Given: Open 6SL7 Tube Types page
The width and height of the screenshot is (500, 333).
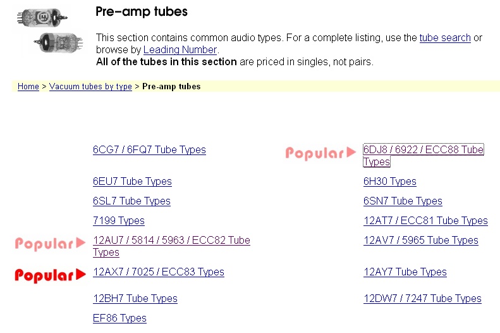Looking at the screenshot, I should [x=131, y=201].
